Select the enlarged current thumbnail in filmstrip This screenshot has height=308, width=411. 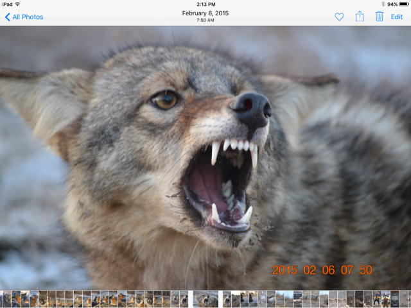[205, 299]
